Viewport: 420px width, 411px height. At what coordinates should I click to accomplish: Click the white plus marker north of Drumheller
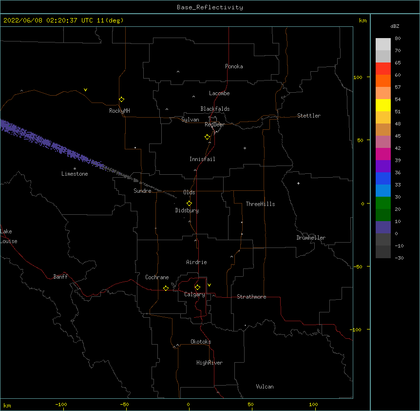point(298,183)
